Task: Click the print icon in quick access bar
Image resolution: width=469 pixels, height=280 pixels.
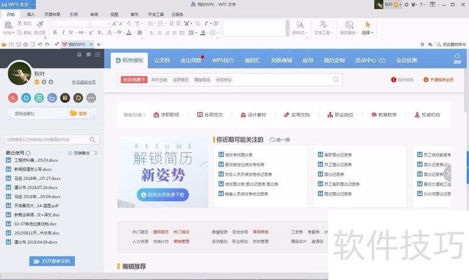Action: coord(26,45)
